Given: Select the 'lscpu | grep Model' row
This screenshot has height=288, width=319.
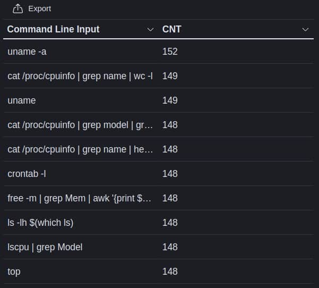Looking at the screenshot, I should tap(159, 247).
